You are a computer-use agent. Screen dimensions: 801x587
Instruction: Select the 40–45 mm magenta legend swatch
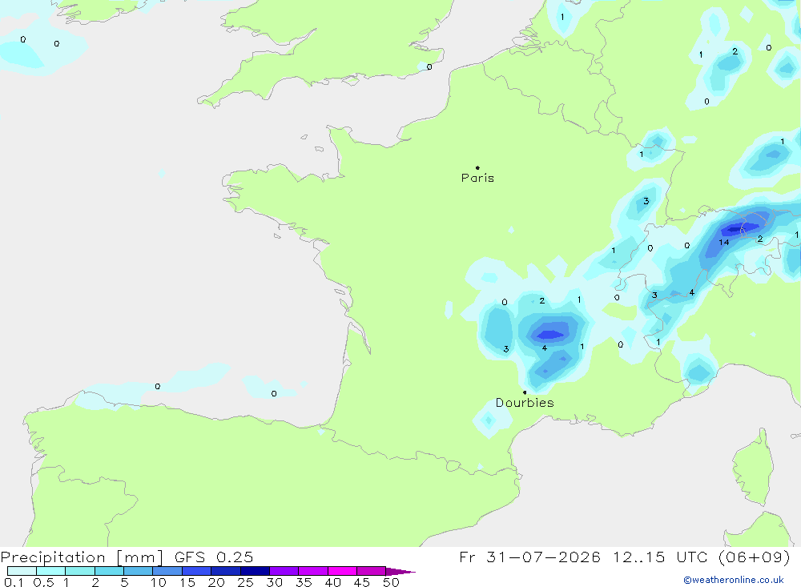pyautogui.click(x=342, y=571)
